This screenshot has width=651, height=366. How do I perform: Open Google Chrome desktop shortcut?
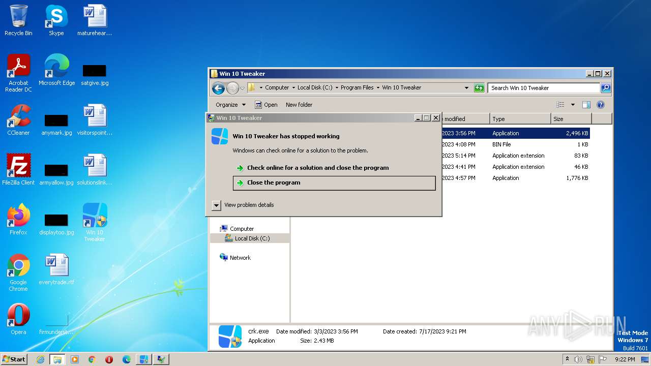tap(18, 272)
